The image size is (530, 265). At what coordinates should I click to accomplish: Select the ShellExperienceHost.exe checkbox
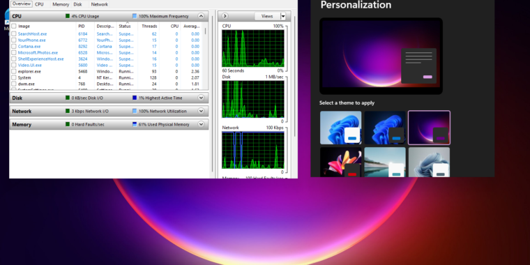pos(14,59)
